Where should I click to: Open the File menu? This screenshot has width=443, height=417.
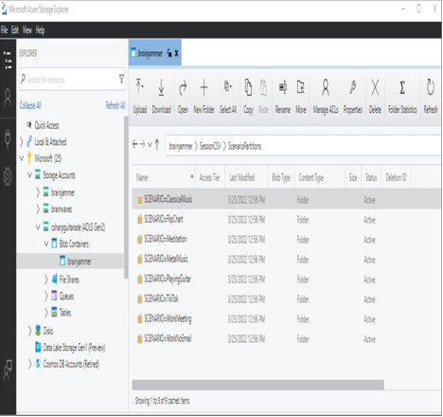[x=4, y=30]
